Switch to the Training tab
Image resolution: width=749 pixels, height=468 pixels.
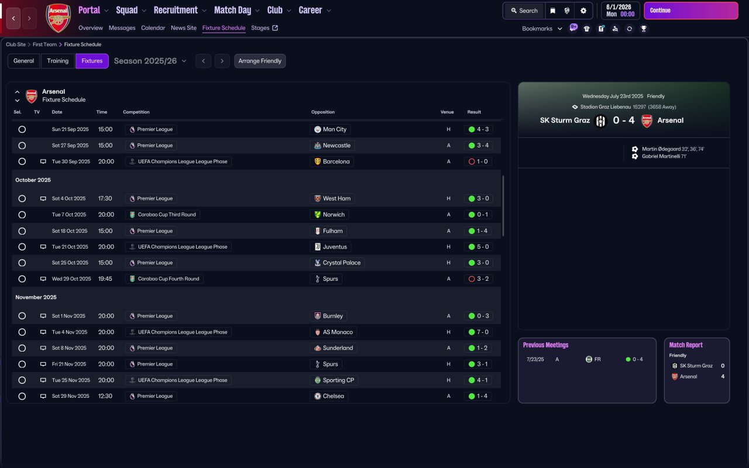58,61
